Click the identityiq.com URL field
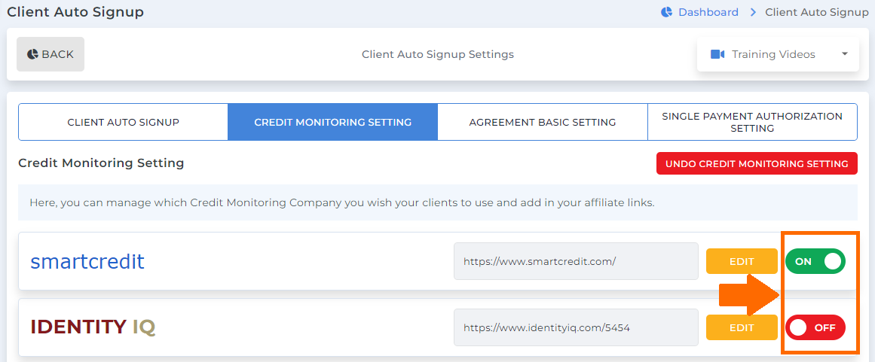The image size is (875, 362). (x=576, y=327)
